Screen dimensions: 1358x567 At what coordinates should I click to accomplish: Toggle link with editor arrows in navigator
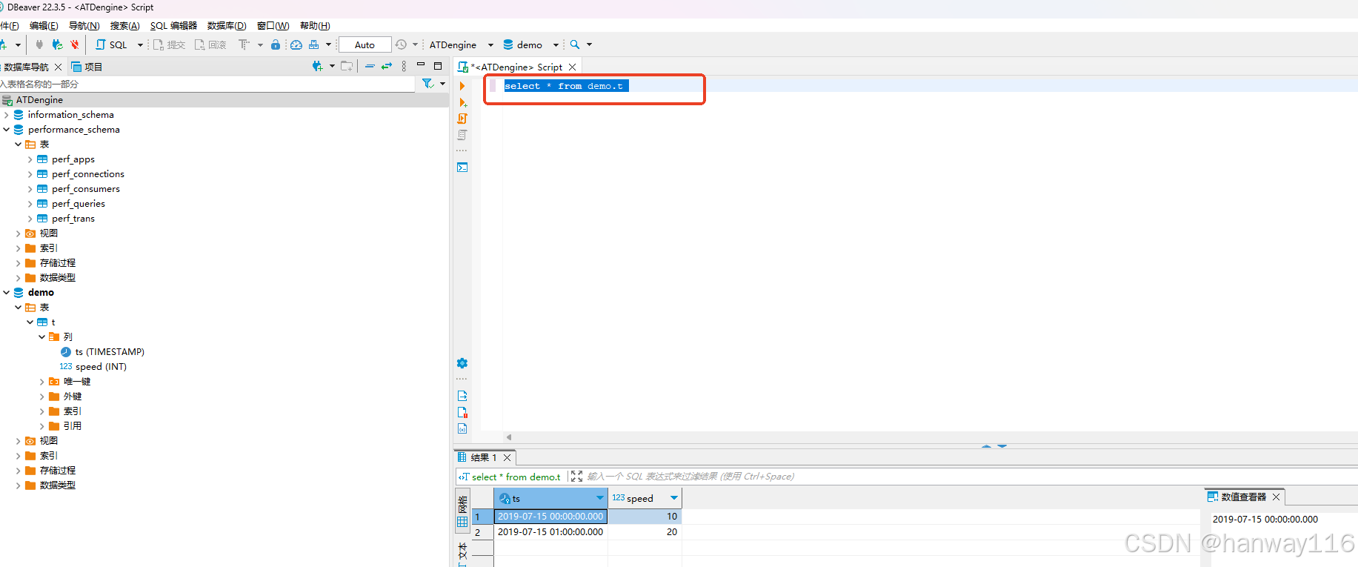[x=387, y=67]
